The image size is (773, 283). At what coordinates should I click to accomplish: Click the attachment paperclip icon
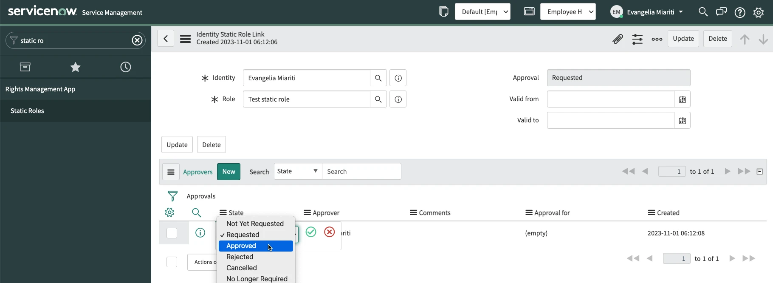(618, 39)
